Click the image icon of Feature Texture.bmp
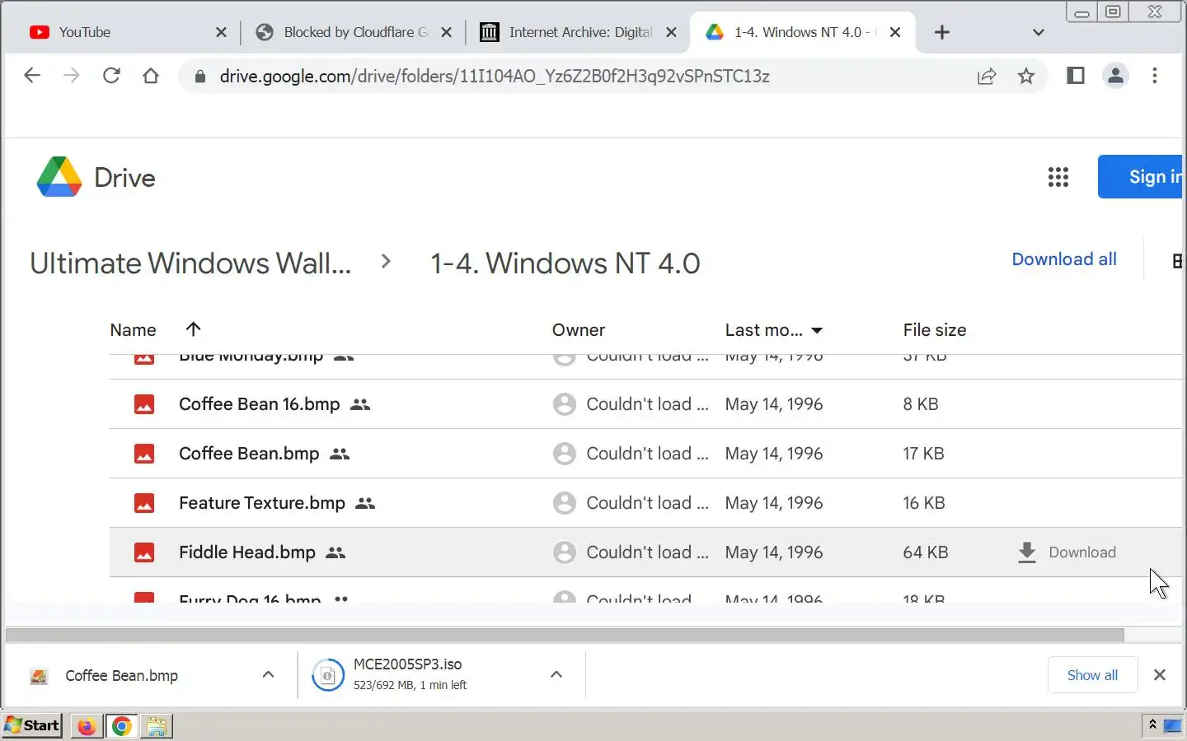Screen dimensions: 1187x741 (144, 503)
